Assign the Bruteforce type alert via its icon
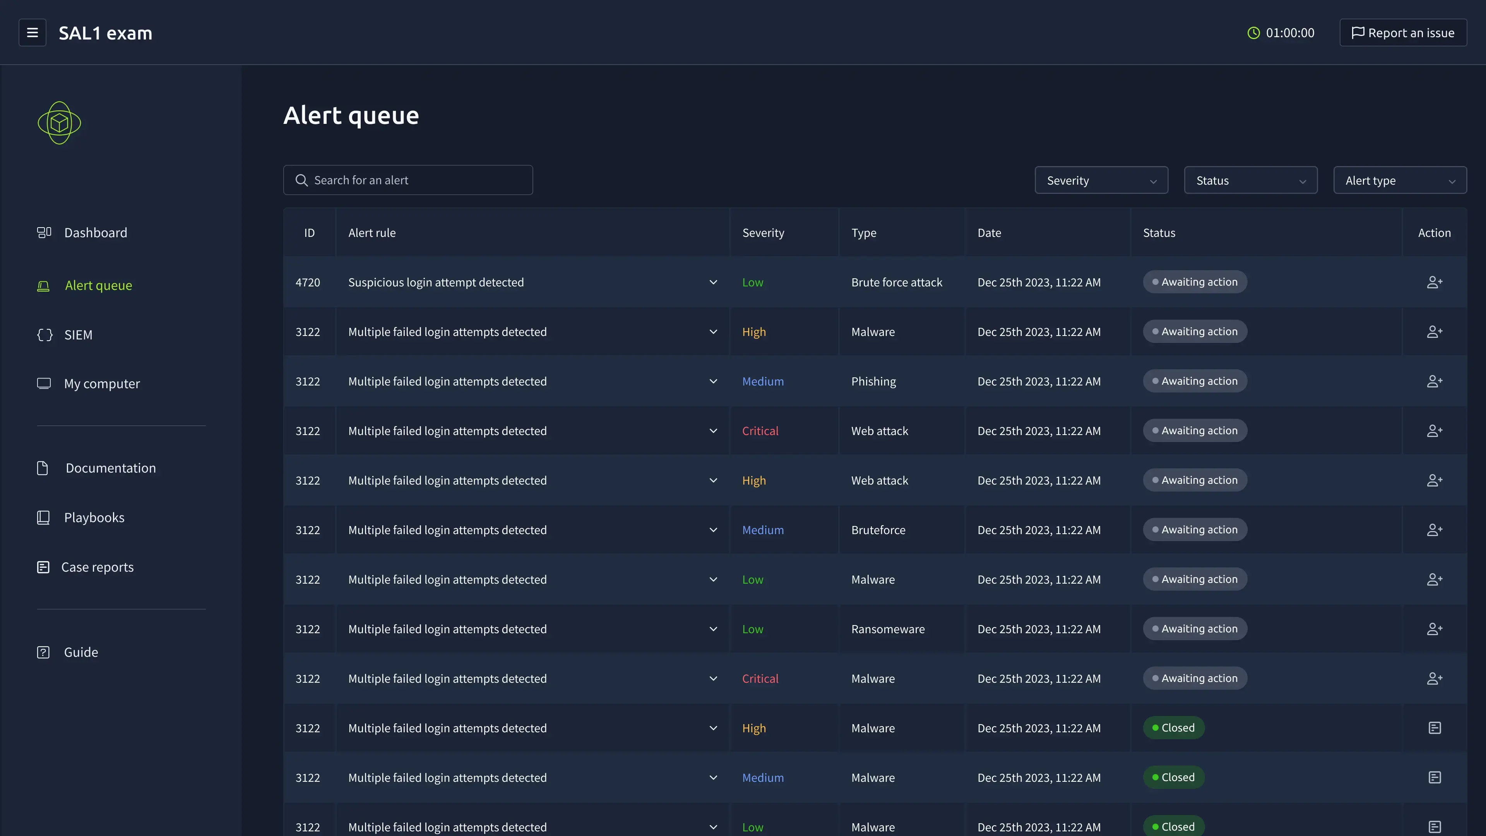The width and height of the screenshot is (1486, 836). [1434, 529]
